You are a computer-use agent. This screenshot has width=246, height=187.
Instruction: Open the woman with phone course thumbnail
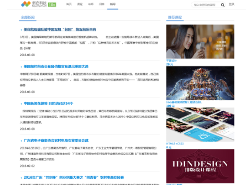[x=200, y=42]
